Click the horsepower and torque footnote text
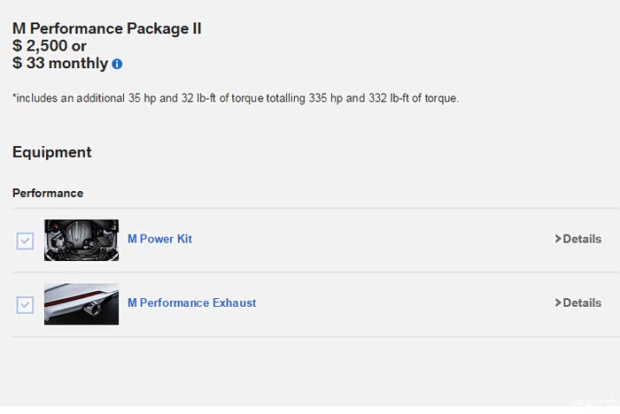Viewport: 620px width, 414px height. [x=236, y=98]
